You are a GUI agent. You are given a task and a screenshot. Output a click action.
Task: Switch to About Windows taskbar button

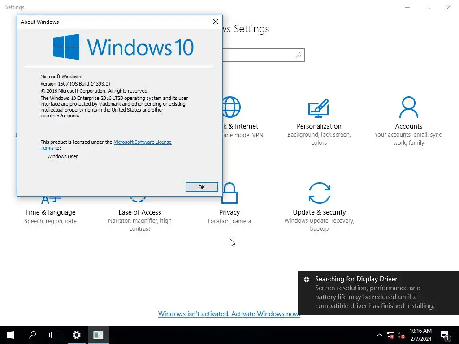pyautogui.click(x=98, y=335)
